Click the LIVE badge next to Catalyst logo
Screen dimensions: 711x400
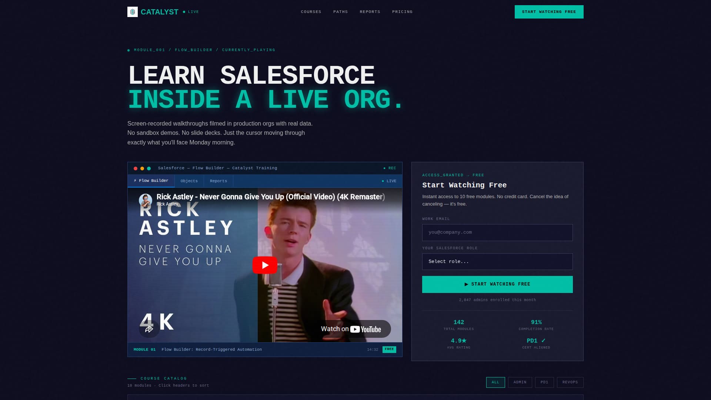tap(191, 12)
